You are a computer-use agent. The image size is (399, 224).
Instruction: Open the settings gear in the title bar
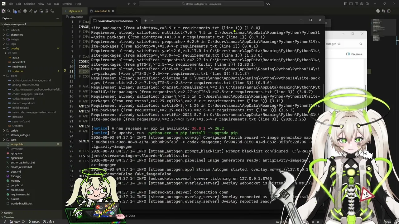click(362, 4)
